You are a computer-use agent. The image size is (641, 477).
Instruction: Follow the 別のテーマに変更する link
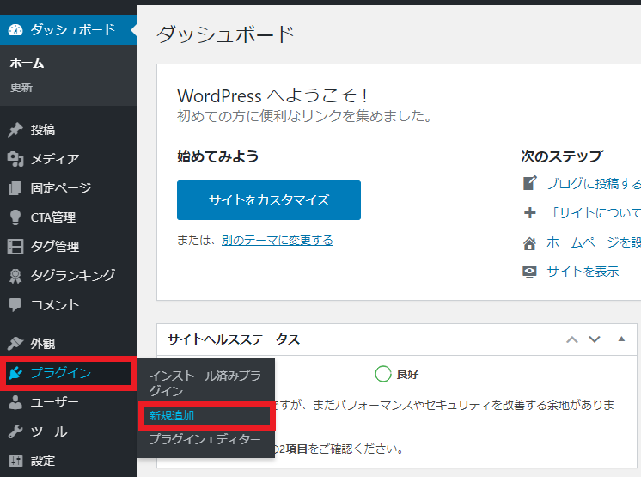click(276, 240)
